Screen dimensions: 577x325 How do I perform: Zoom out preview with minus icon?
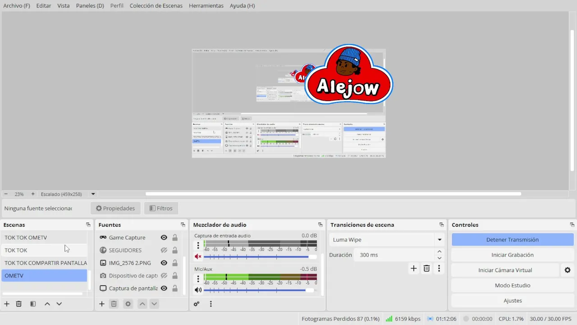point(6,194)
